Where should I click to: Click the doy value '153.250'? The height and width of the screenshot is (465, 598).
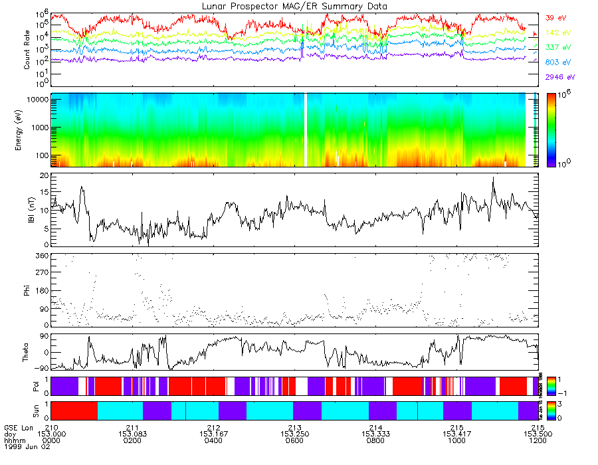click(x=294, y=434)
